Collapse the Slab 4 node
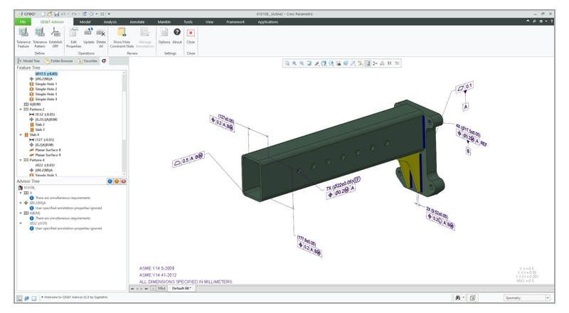Image resolution: width=569 pixels, height=313 pixels. [21, 134]
